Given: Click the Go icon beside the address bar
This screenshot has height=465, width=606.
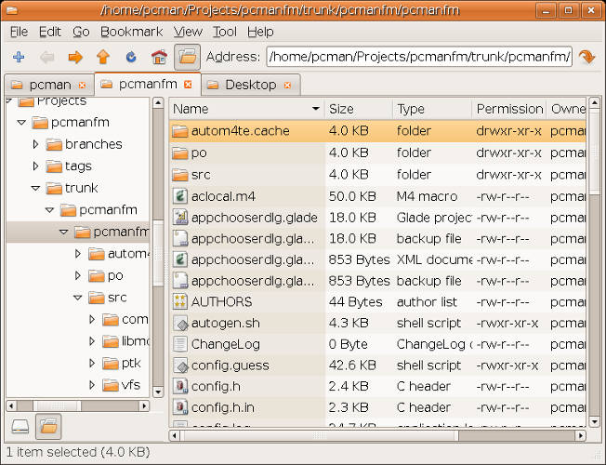Looking at the screenshot, I should 586,57.
